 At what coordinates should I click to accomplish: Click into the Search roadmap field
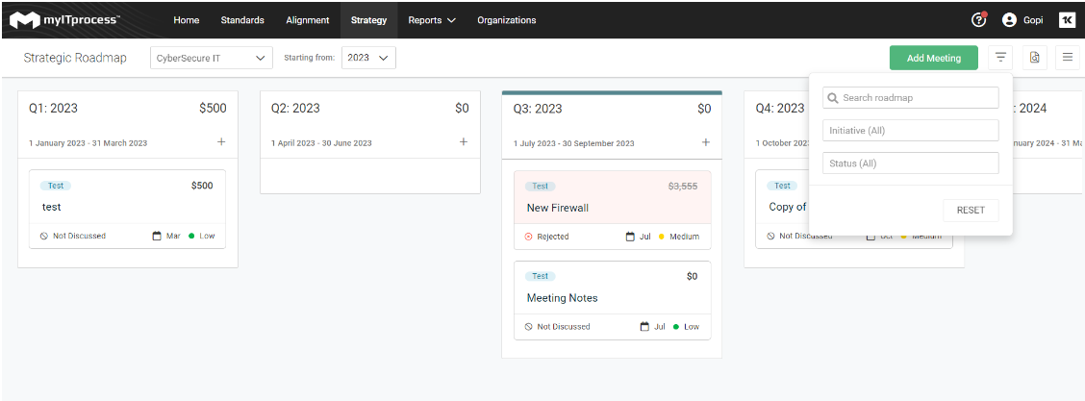[911, 97]
